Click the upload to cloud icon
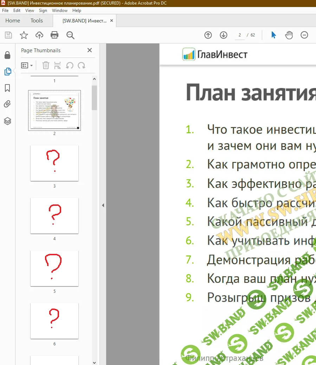This screenshot has height=365, width=316. [x=39, y=35]
